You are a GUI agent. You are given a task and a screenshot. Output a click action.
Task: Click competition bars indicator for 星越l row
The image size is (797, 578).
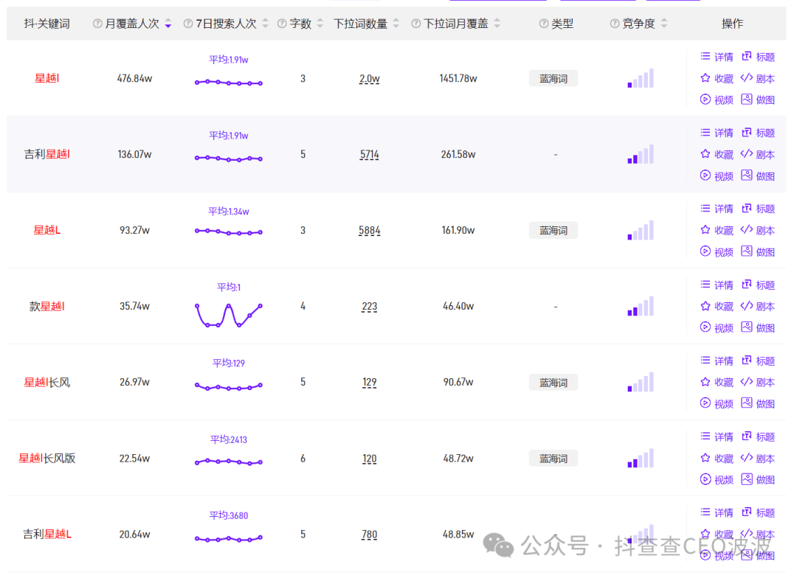[x=641, y=78]
